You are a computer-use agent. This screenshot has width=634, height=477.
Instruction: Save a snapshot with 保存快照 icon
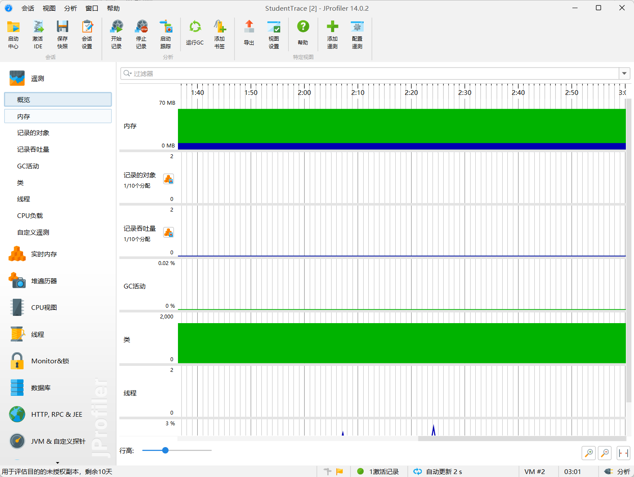coord(62,27)
